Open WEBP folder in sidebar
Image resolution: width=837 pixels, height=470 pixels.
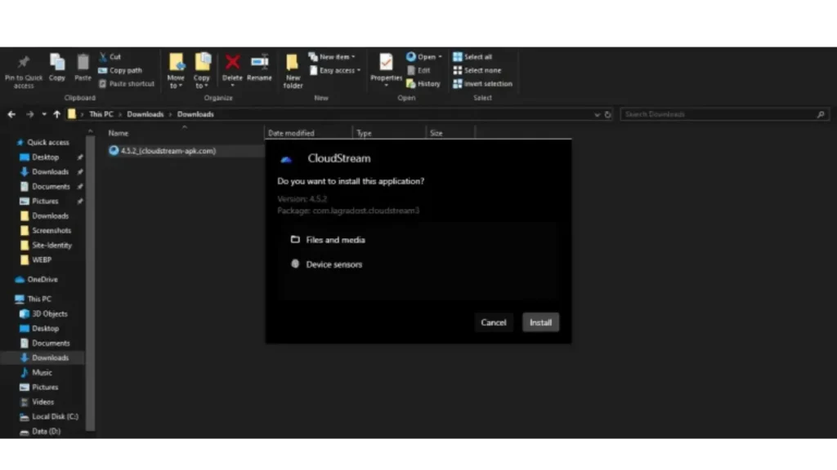click(x=36, y=260)
